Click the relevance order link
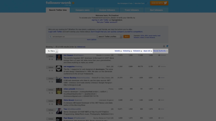This screenshot has height=121, width=216. point(81,47)
